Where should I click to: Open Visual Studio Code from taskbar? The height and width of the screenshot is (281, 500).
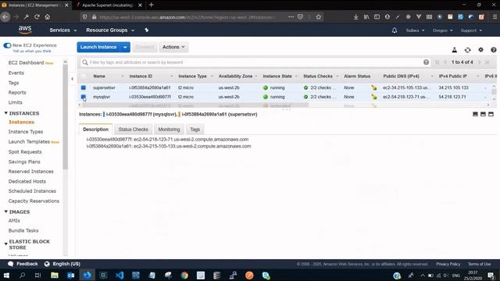(120, 276)
